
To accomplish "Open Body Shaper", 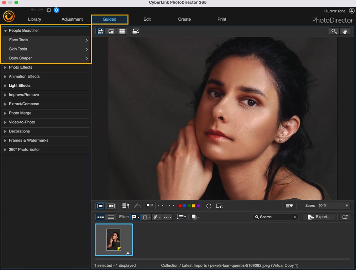I will pos(46,58).
